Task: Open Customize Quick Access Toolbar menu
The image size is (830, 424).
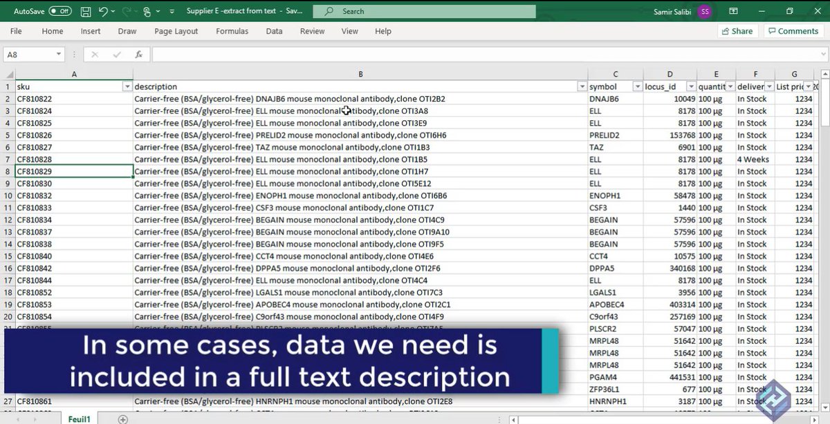Action: click(172, 12)
